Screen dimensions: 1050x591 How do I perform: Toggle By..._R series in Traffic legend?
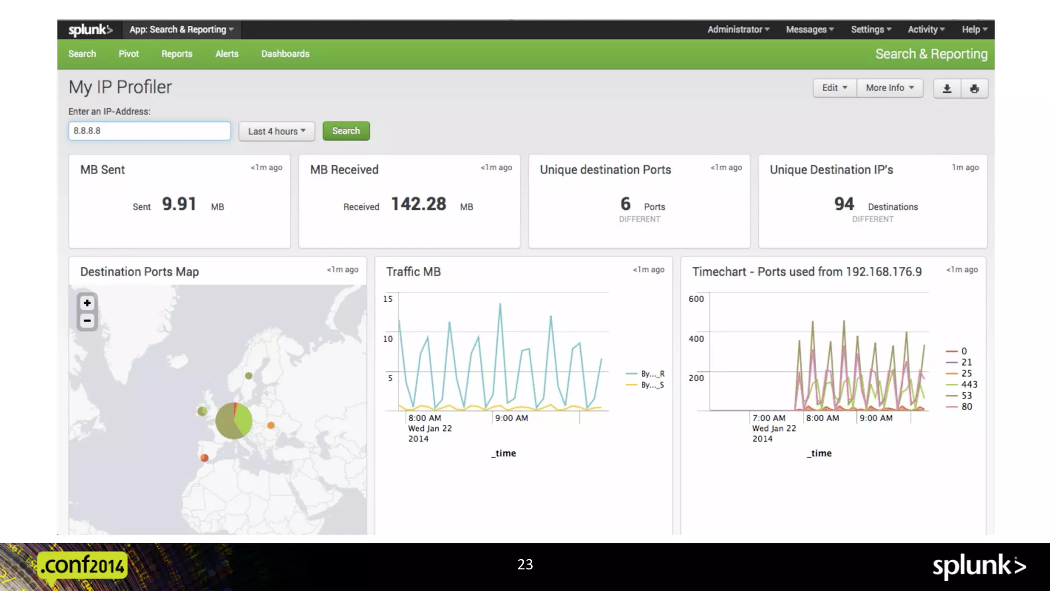pyautogui.click(x=652, y=373)
